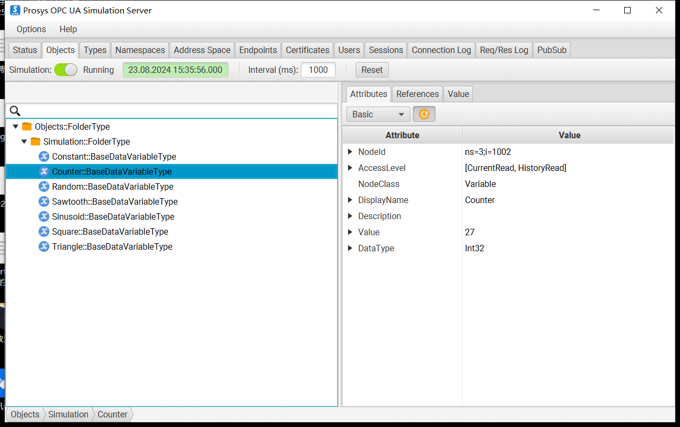Click the Interval (ms) input field
This screenshot has width=680, height=427.
[x=318, y=70]
